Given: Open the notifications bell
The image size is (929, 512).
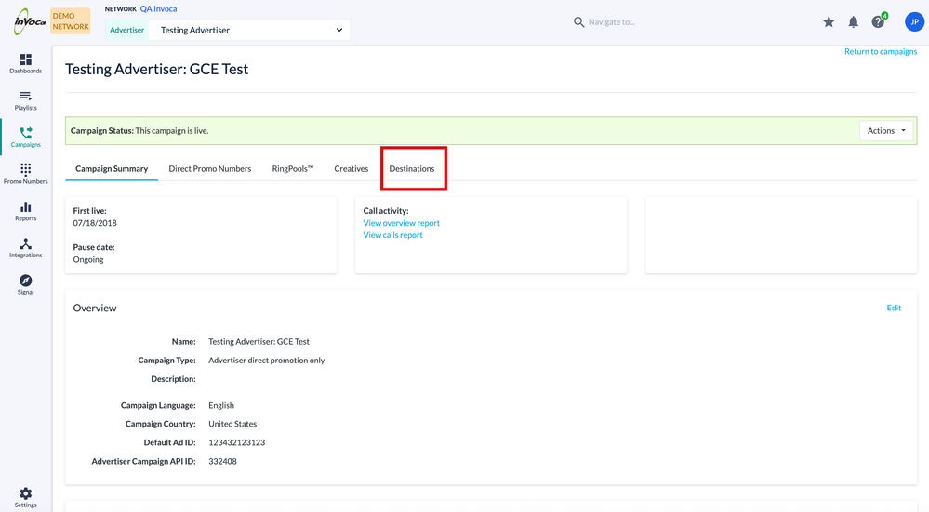Looking at the screenshot, I should tap(853, 22).
